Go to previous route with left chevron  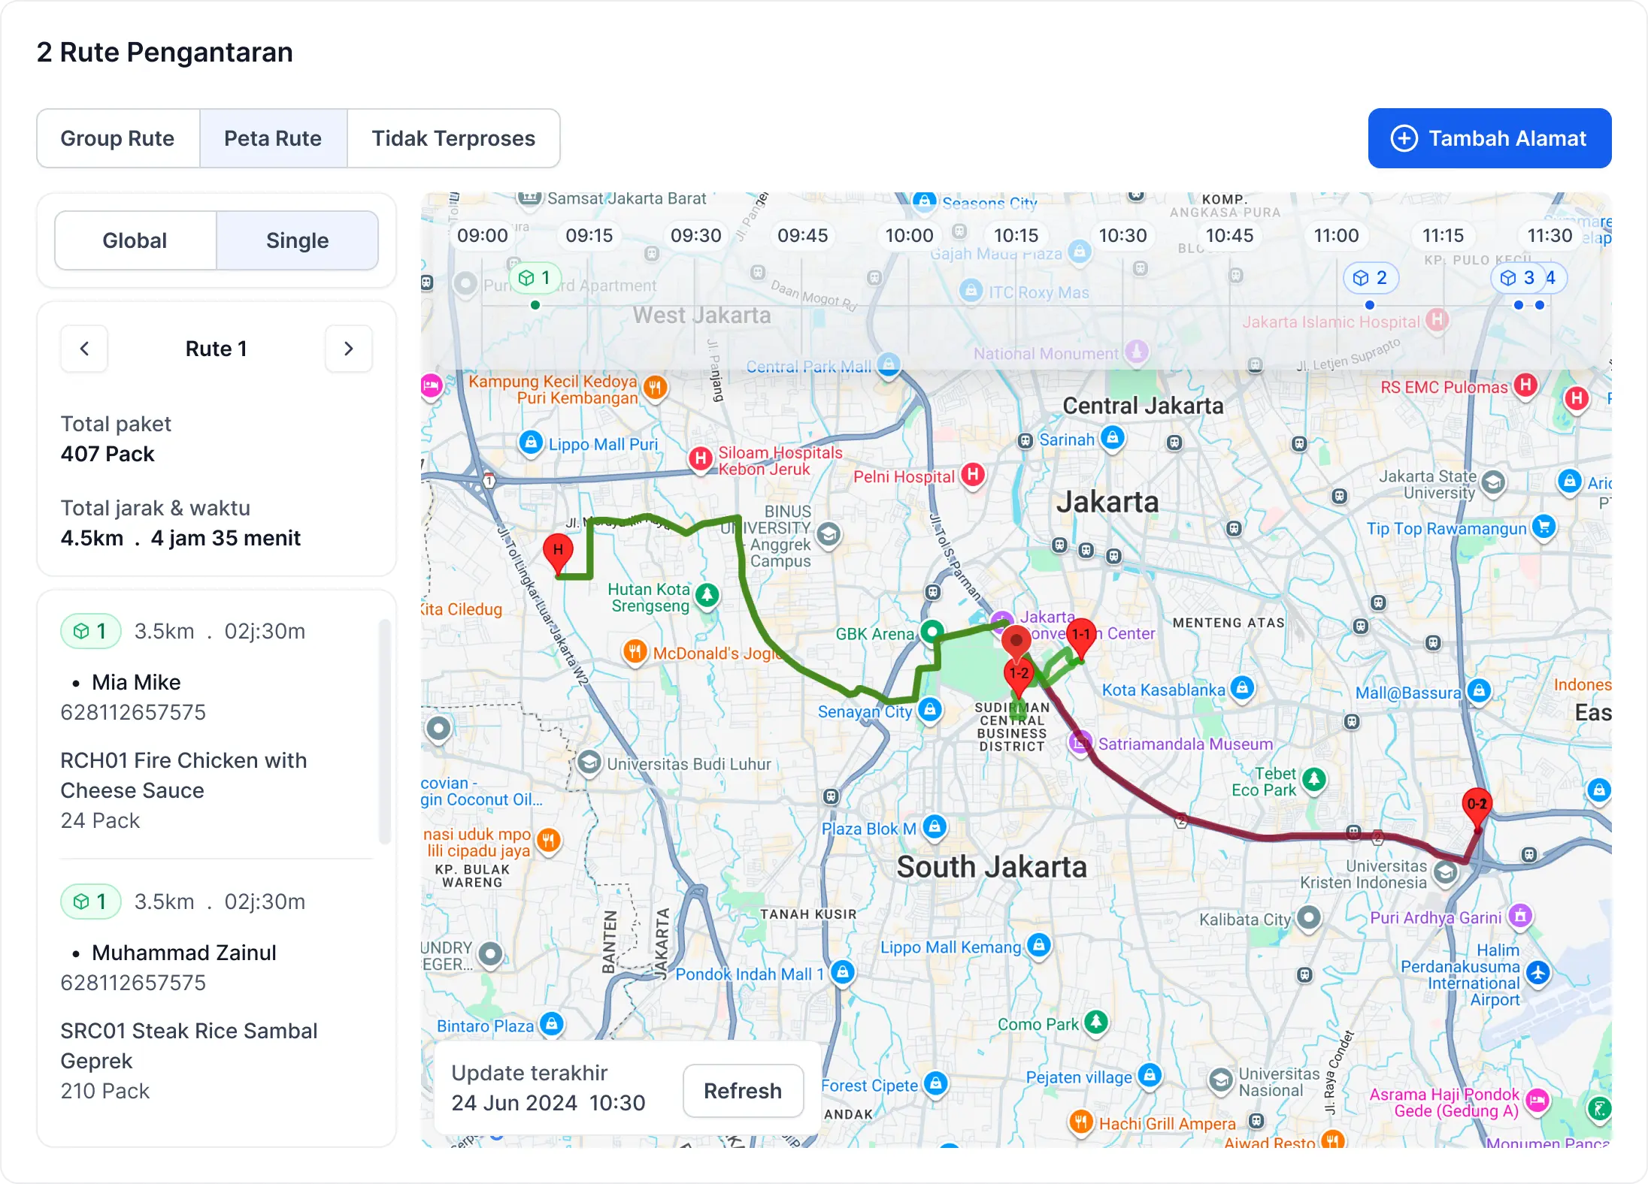pyautogui.click(x=84, y=349)
